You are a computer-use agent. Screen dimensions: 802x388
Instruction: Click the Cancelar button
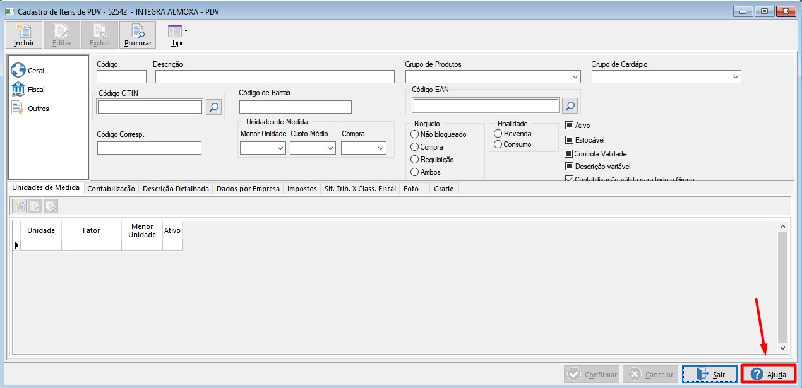tap(650, 374)
